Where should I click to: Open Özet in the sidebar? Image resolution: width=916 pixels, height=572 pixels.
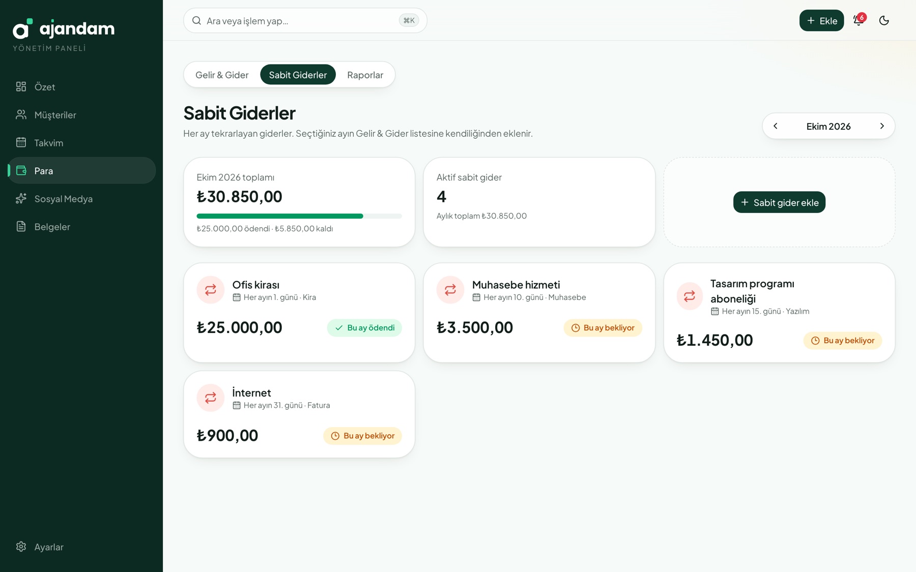click(82, 87)
